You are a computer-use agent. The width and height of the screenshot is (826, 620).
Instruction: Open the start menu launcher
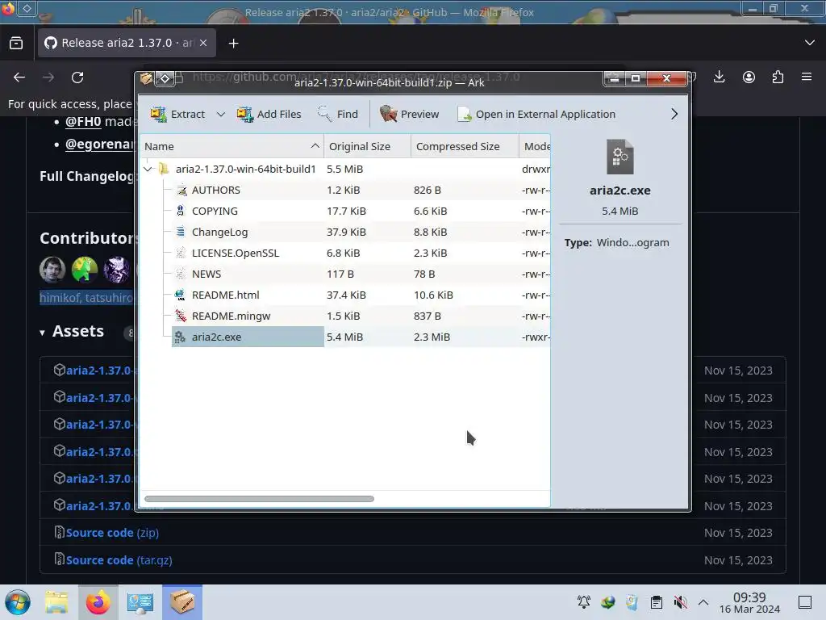coord(18,602)
